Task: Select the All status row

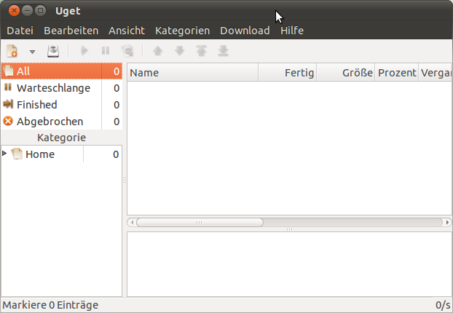Action: click(61, 71)
